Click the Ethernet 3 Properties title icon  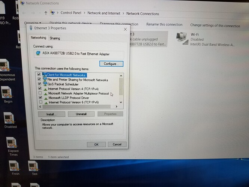[31, 28]
